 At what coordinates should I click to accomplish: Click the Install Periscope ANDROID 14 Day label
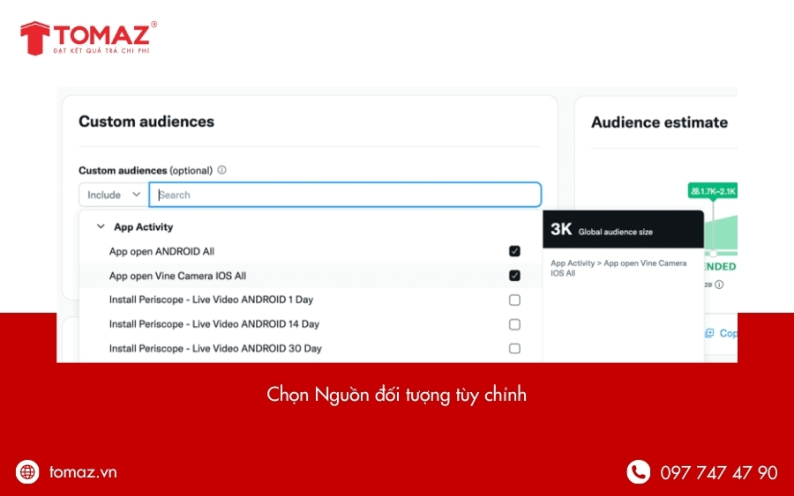214,324
